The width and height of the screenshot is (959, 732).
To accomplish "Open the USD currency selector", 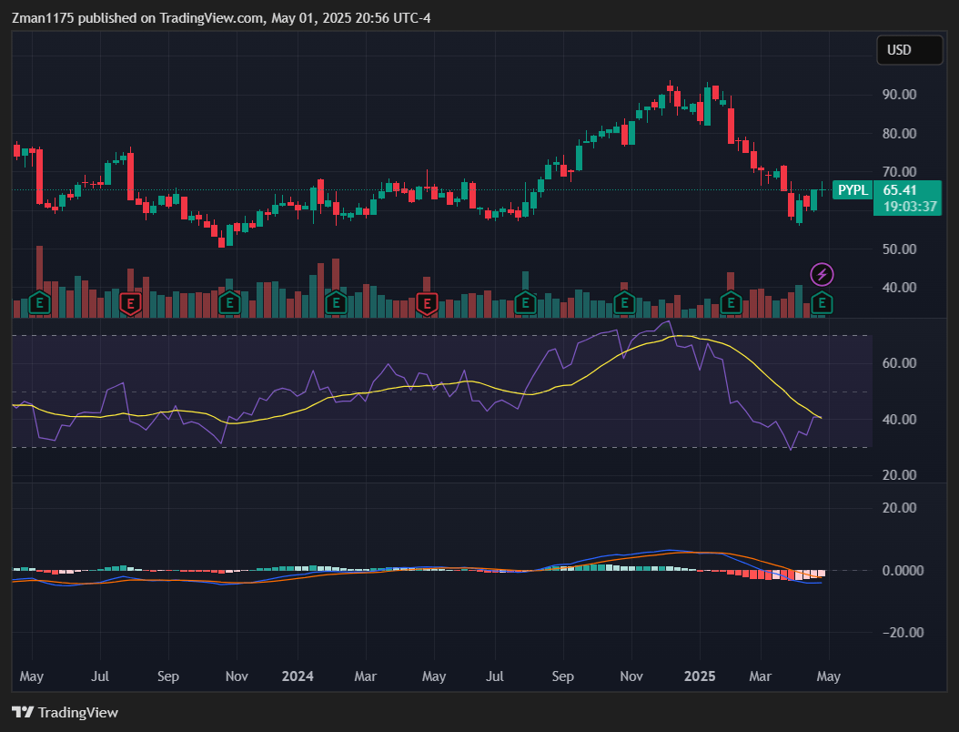I will (910, 50).
